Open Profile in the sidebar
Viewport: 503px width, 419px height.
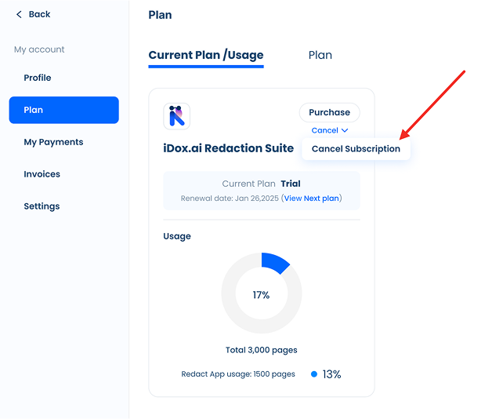point(38,78)
